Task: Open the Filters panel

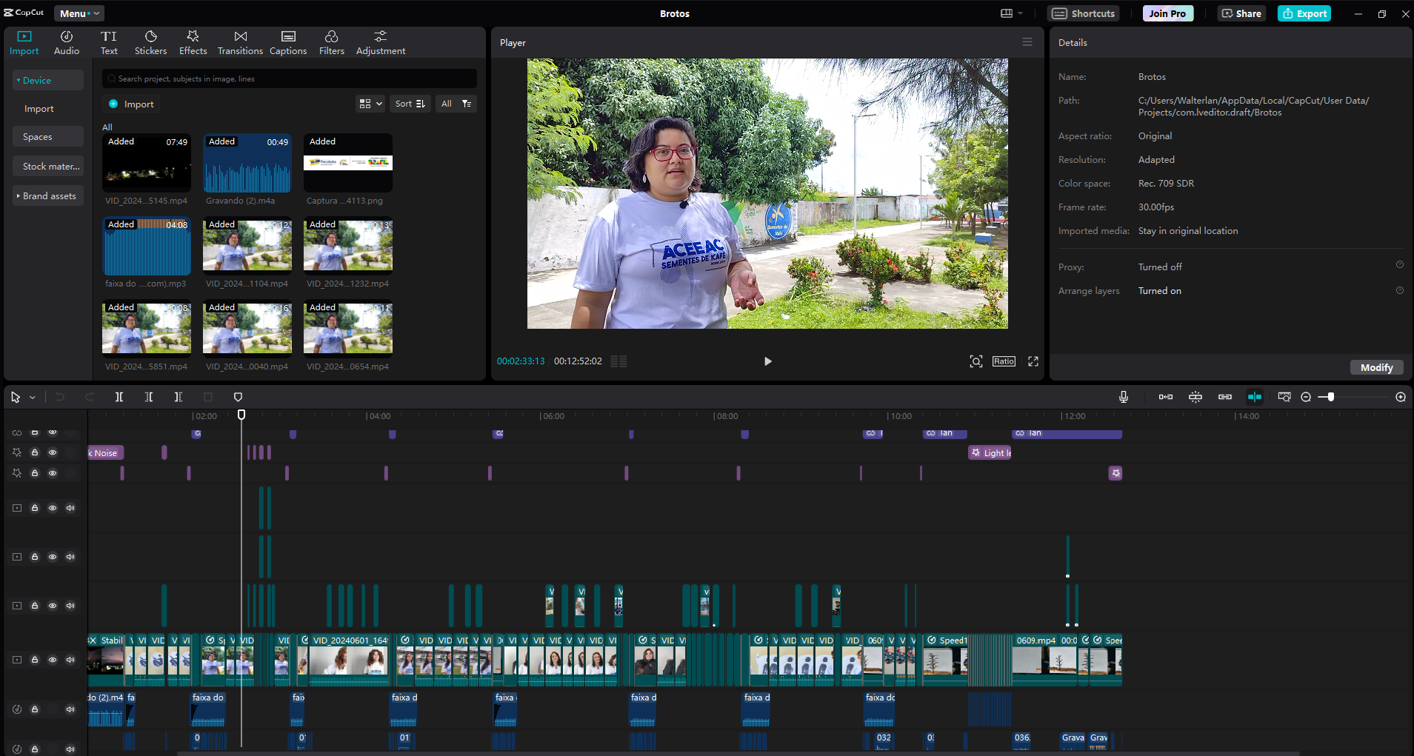Action: pyautogui.click(x=331, y=43)
